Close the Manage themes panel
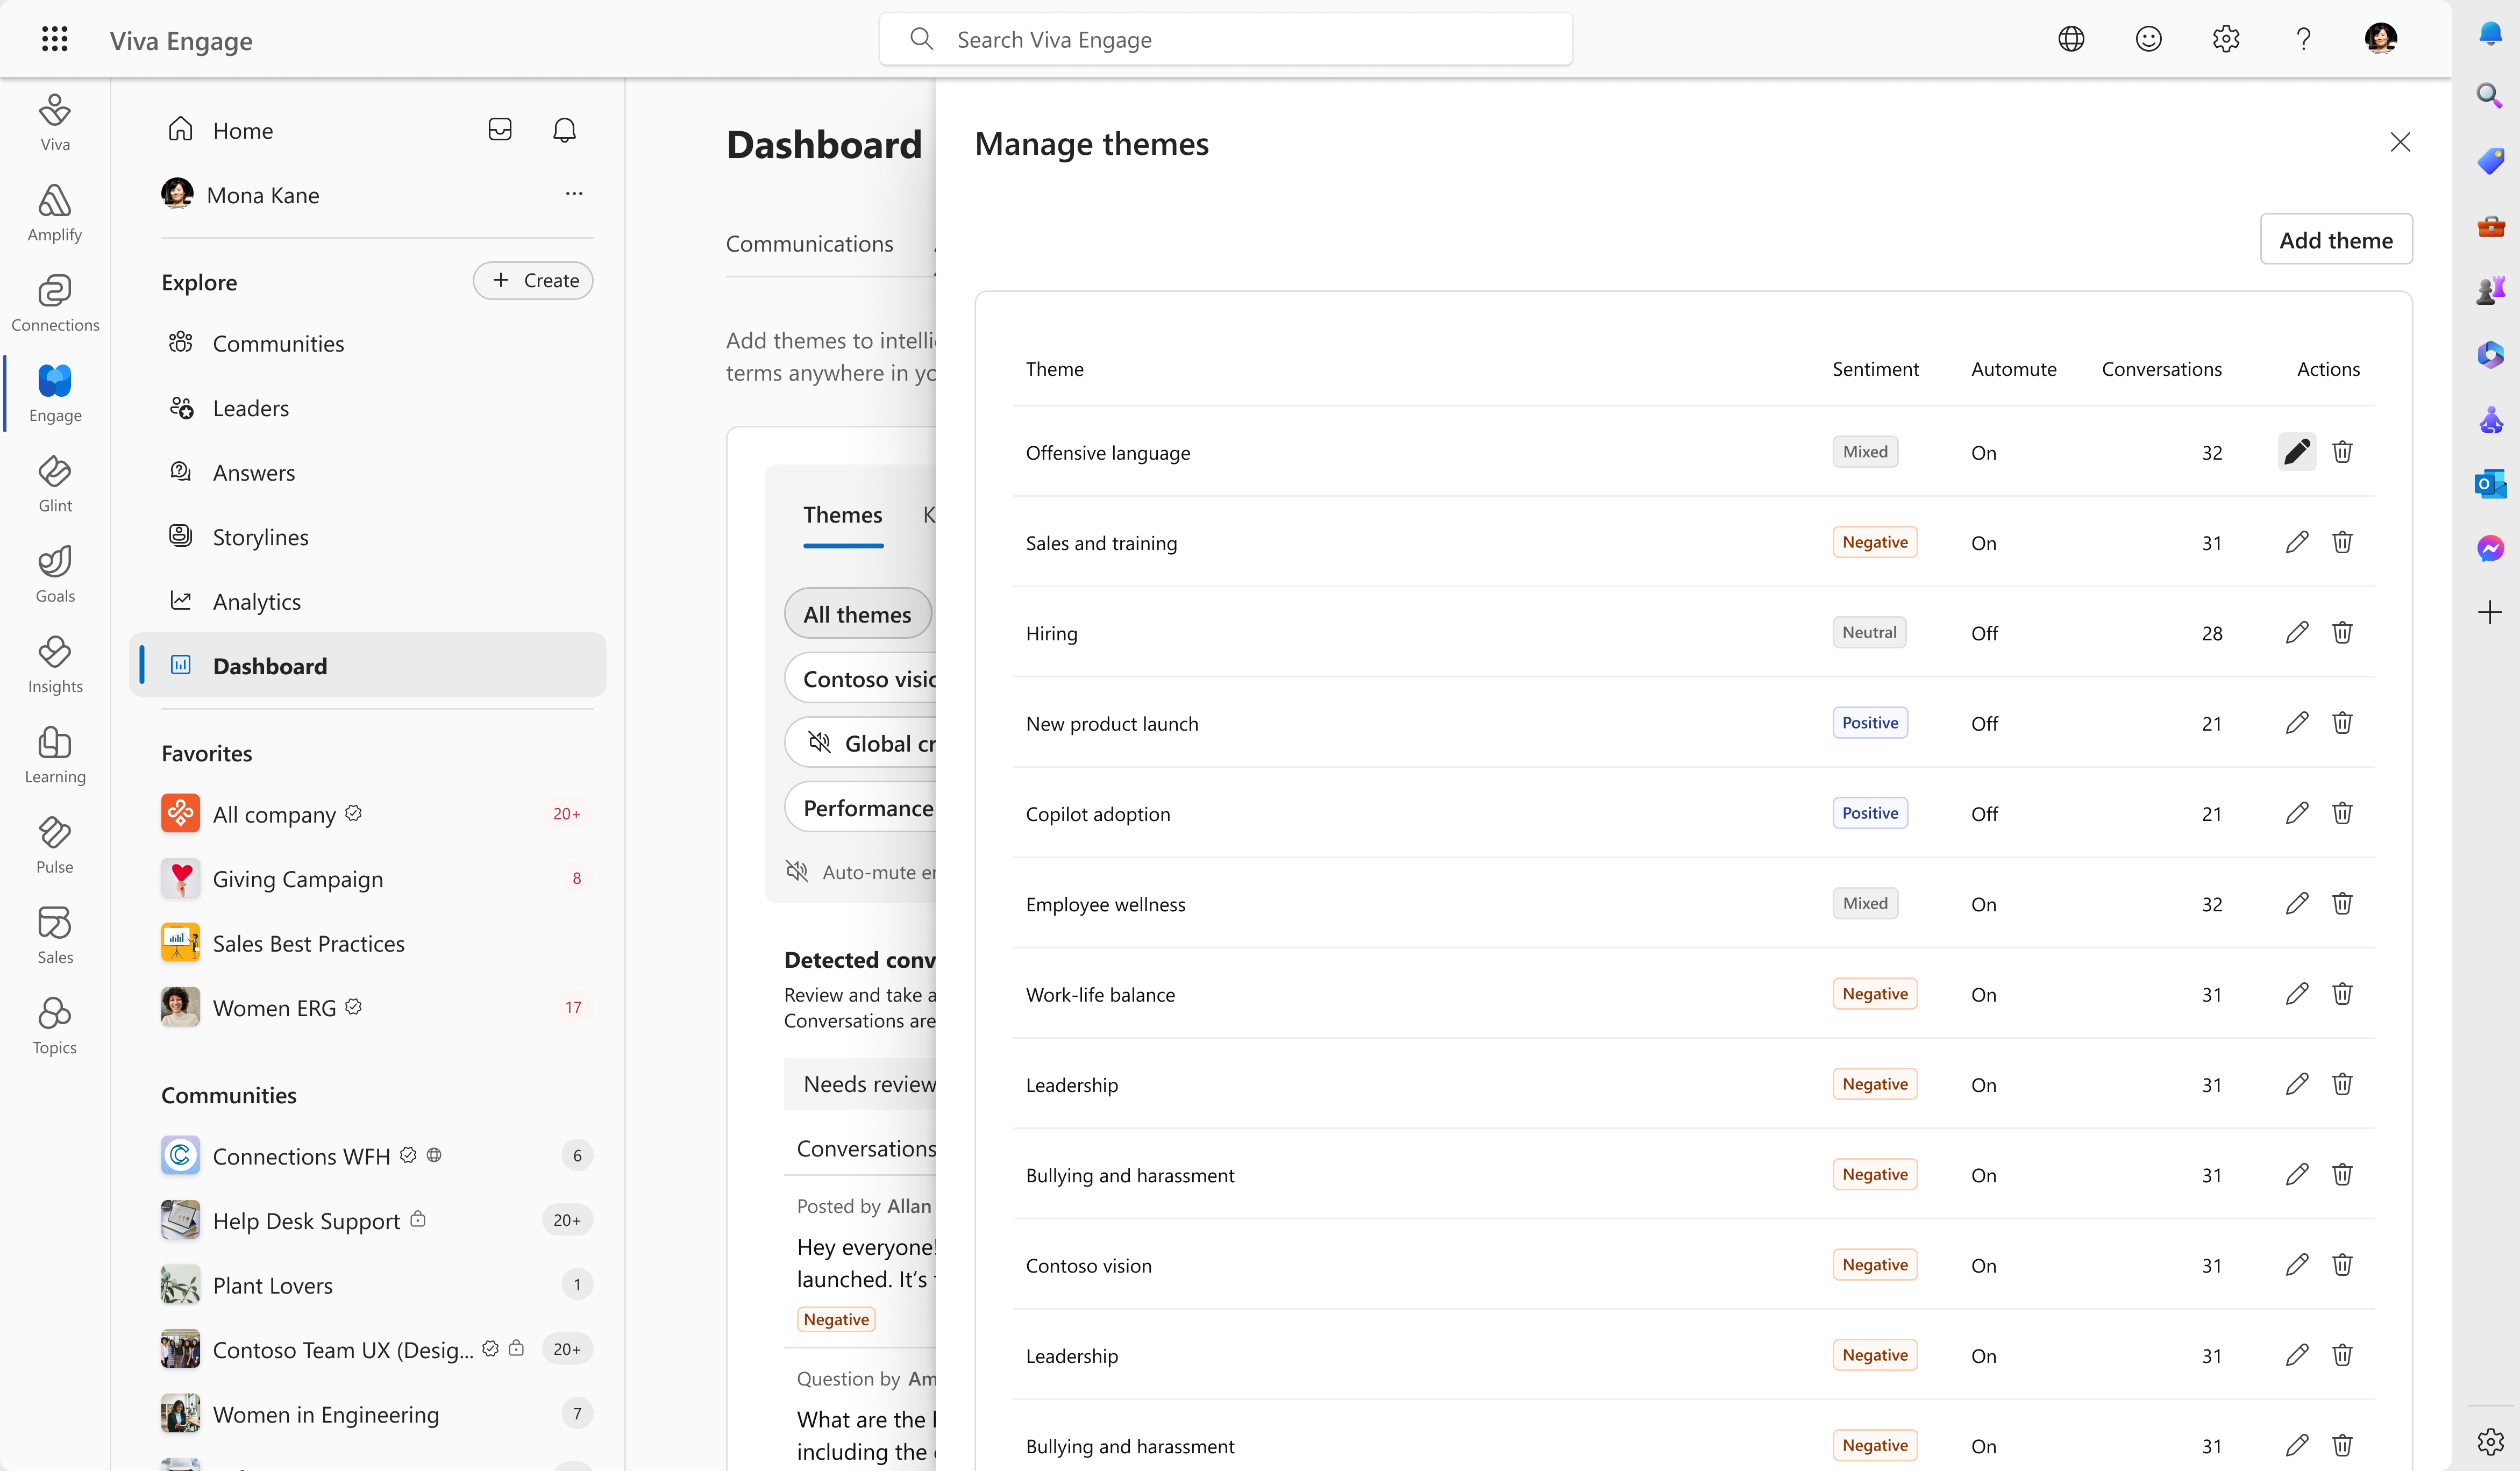The width and height of the screenshot is (2520, 1471). pyautogui.click(x=2400, y=142)
